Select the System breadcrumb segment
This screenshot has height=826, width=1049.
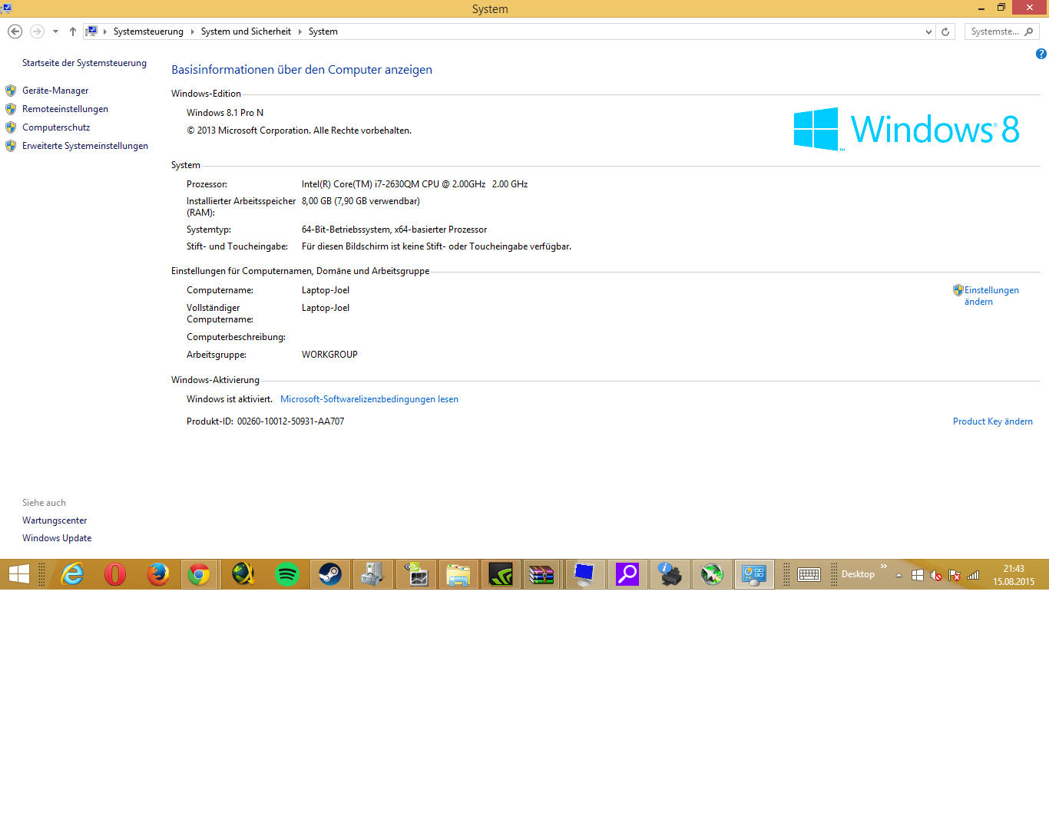point(323,31)
